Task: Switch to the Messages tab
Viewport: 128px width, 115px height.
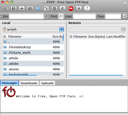Action: click(9, 83)
